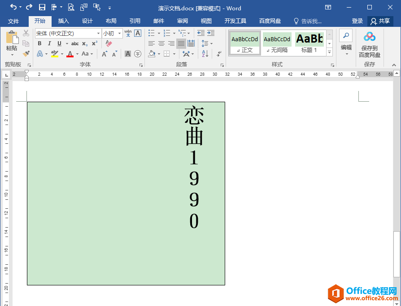Screen dimensions: 401x306
Task: Decrease font size with A down
Action: click(114, 54)
